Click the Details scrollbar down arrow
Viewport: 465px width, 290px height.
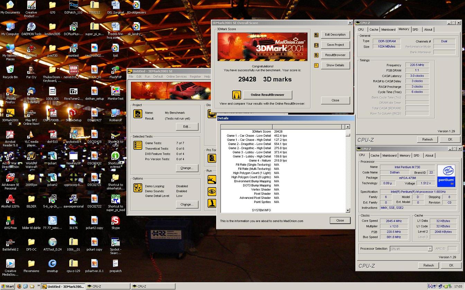[x=348, y=210]
